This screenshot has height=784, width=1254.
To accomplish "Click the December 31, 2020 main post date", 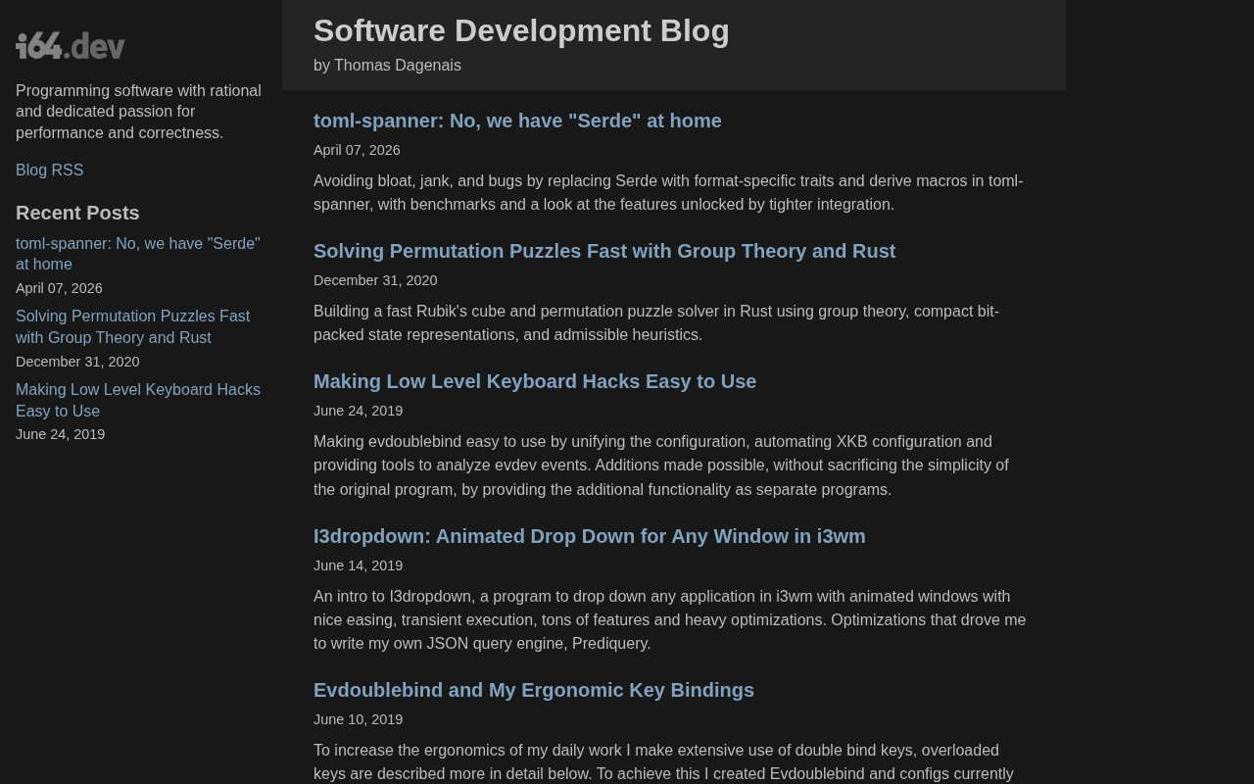I will (375, 280).
